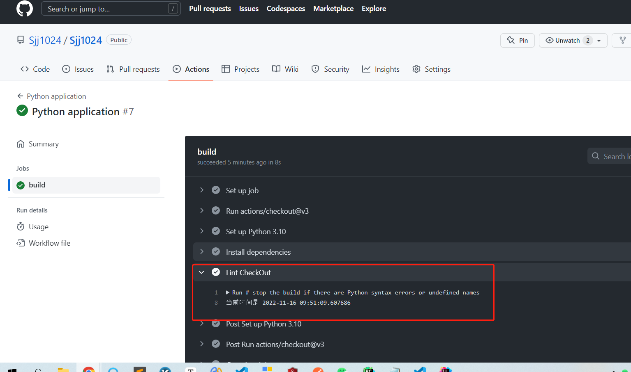The height and width of the screenshot is (372, 631).
Task: Click the GitHub logo
Action: [x=24, y=9]
